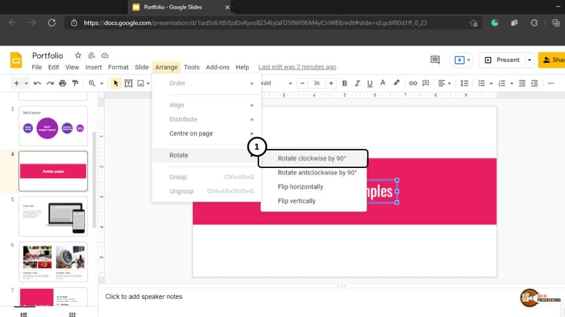Choose Flip horizontally
Image resolution: width=565 pixels, height=317 pixels.
tap(314, 187)
